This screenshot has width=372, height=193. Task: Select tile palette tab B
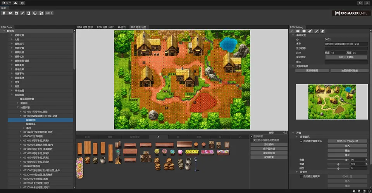(x=178, y=137)
